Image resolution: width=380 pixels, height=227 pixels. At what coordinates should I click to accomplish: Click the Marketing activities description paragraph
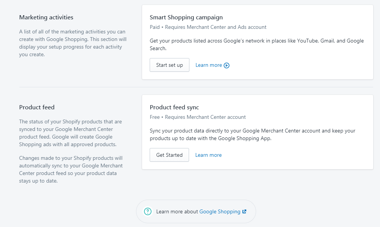click(73, 43)
